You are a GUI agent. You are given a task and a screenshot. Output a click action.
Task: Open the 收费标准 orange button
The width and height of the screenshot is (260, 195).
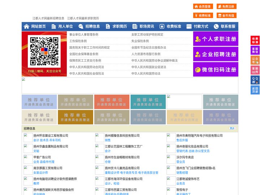pyautogui.click(x=203, y=16)
